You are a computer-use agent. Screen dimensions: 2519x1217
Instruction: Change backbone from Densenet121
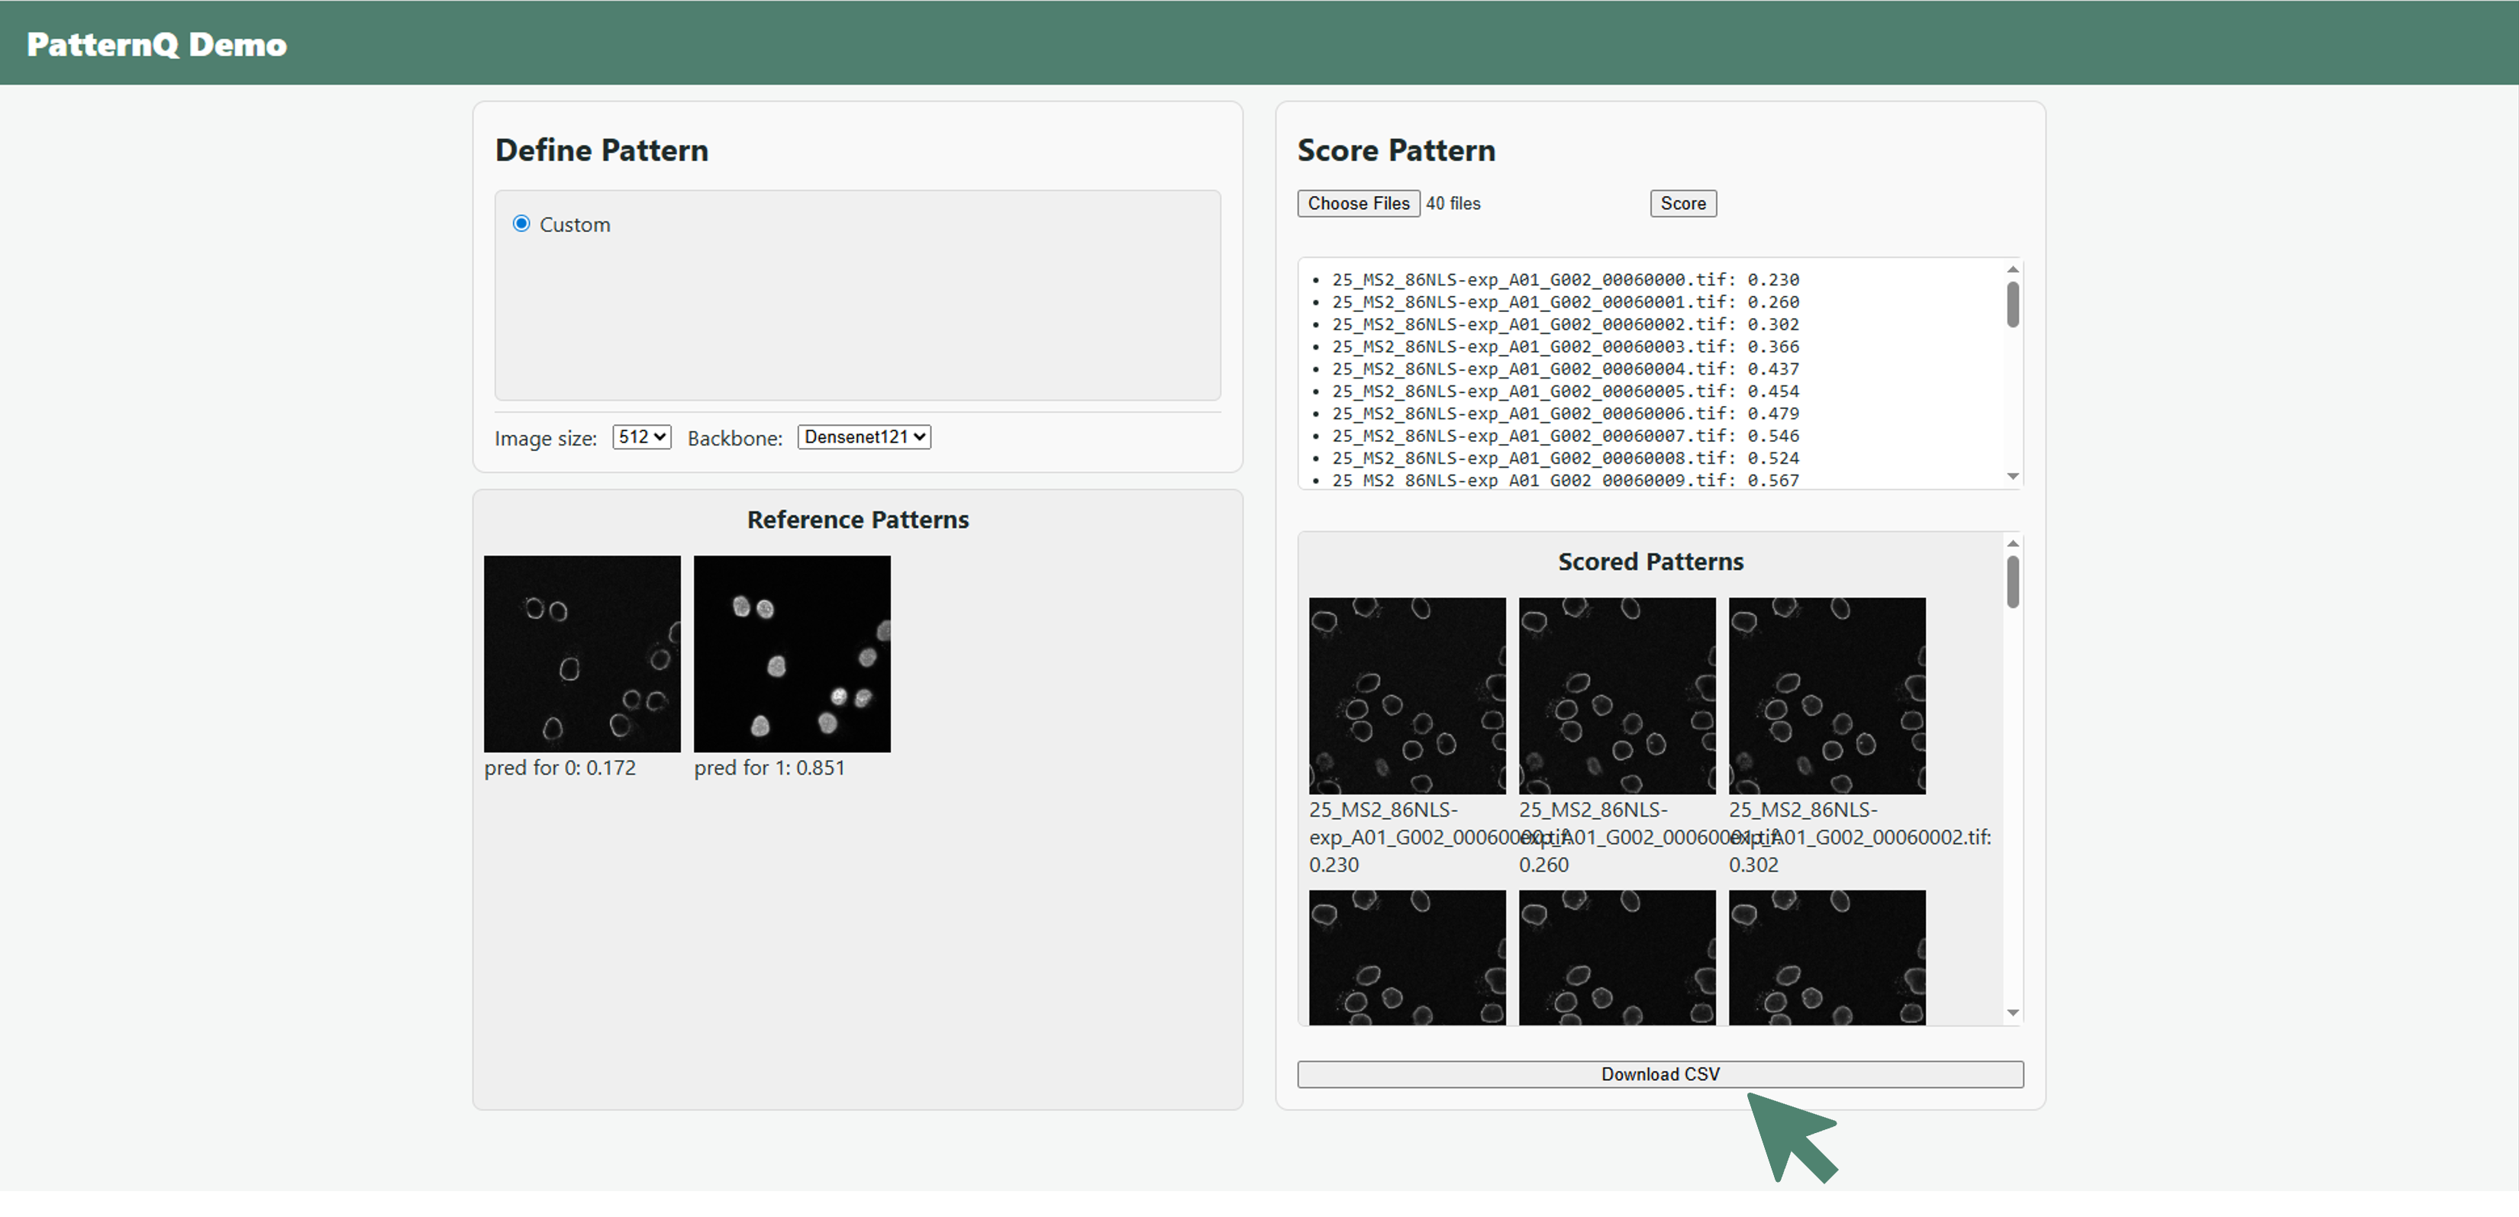point(863,437)
